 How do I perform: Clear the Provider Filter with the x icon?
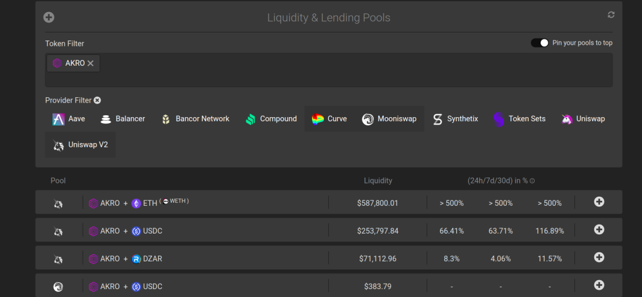click(97, 100)
